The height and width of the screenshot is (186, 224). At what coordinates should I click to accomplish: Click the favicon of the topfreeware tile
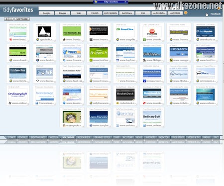pos(117,60)
